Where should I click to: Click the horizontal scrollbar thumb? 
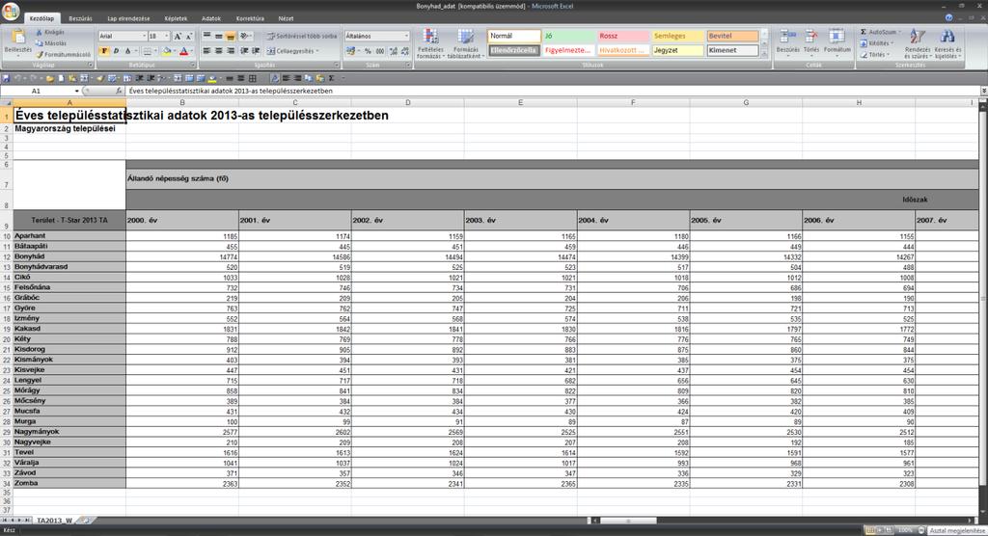click(x=628, y=521)
